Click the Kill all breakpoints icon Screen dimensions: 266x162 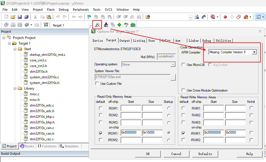246,17
